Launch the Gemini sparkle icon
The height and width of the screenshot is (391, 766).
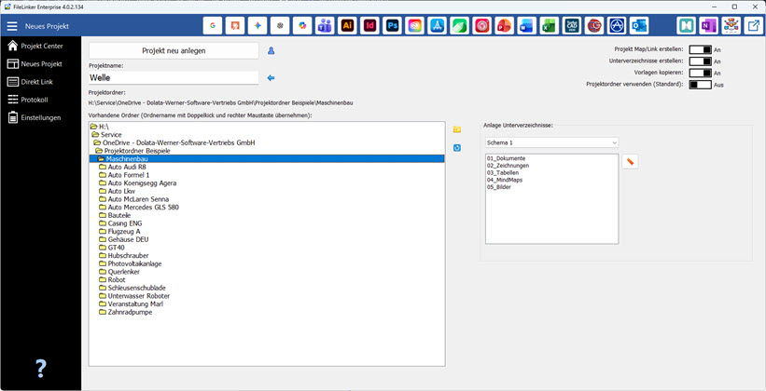coord(258,26)
